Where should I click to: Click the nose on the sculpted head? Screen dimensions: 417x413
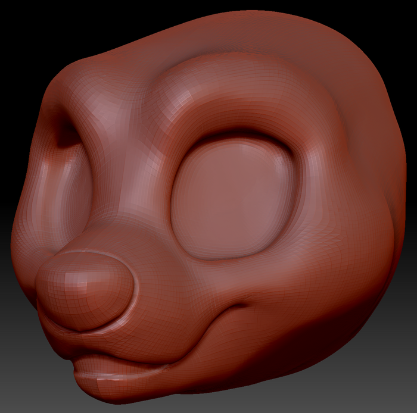coord(85,291)
